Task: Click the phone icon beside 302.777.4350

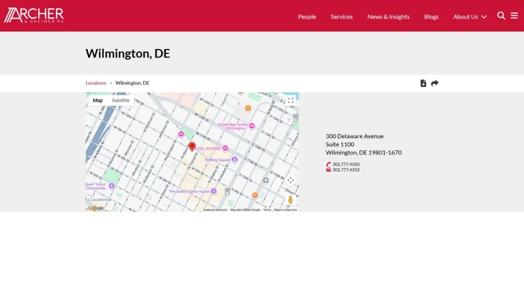Action: pyautogui.click(x=328, y=164)
